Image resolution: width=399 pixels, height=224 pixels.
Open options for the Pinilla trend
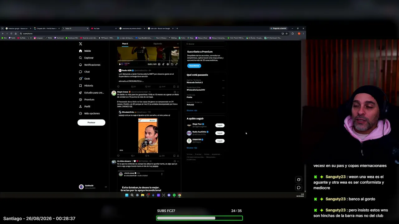[x=223, y=95]
